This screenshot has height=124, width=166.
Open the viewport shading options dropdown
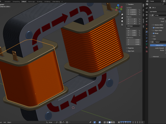click(116, 122)
